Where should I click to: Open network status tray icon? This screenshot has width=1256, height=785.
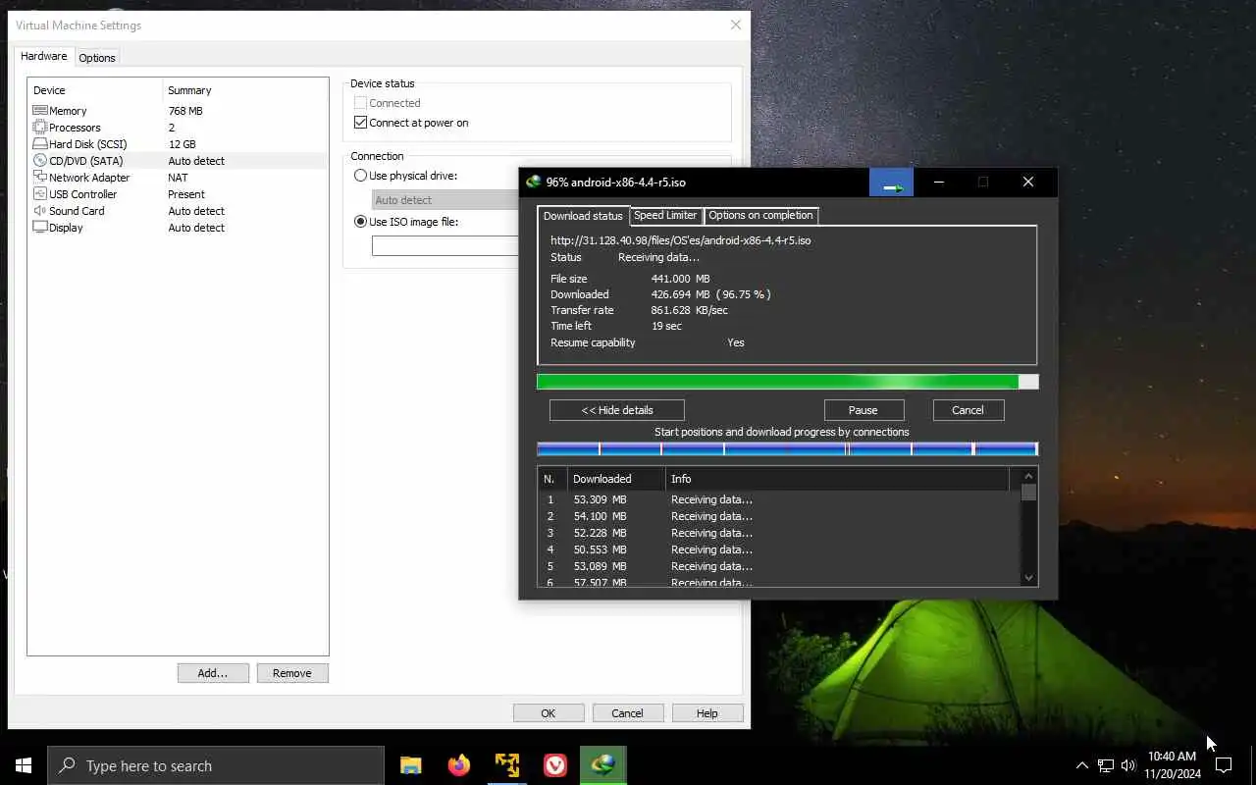click(x=1106, y=765)
